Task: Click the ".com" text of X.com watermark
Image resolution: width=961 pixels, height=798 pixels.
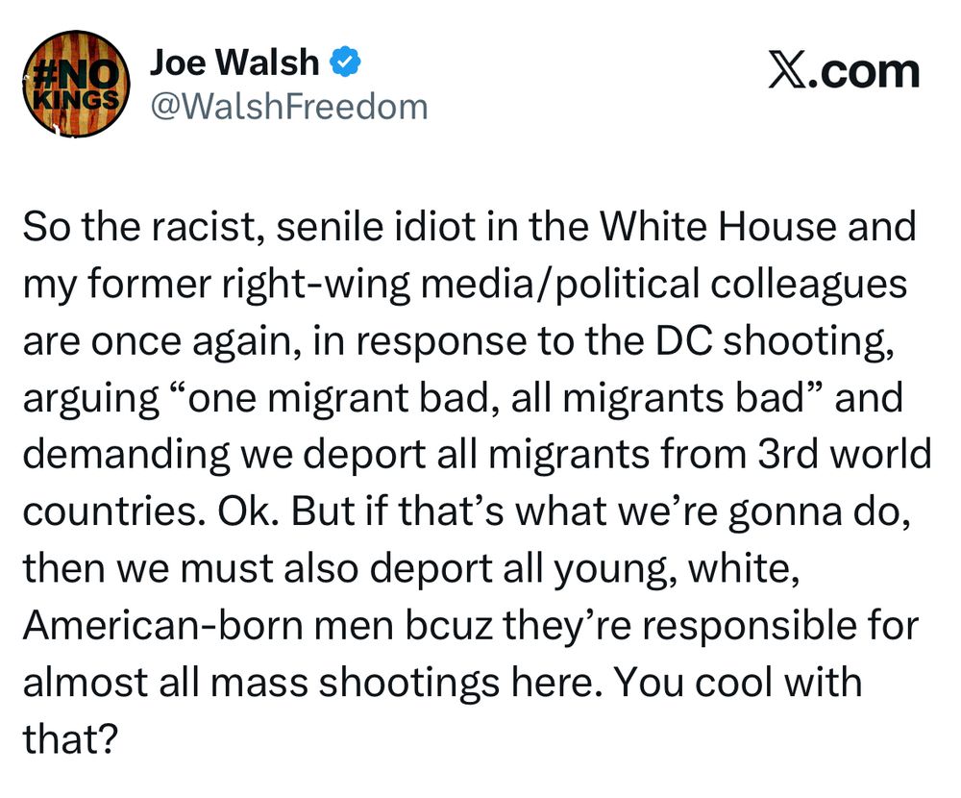Action: [865, 72]
